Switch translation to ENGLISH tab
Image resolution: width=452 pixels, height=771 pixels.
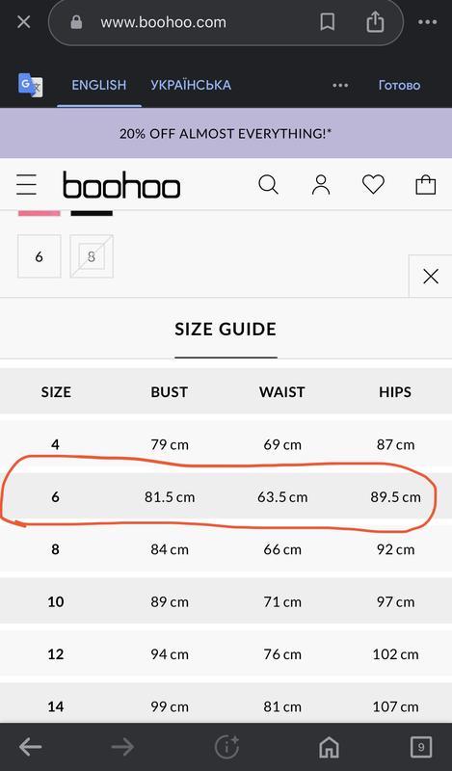click(x=99, y=85)
